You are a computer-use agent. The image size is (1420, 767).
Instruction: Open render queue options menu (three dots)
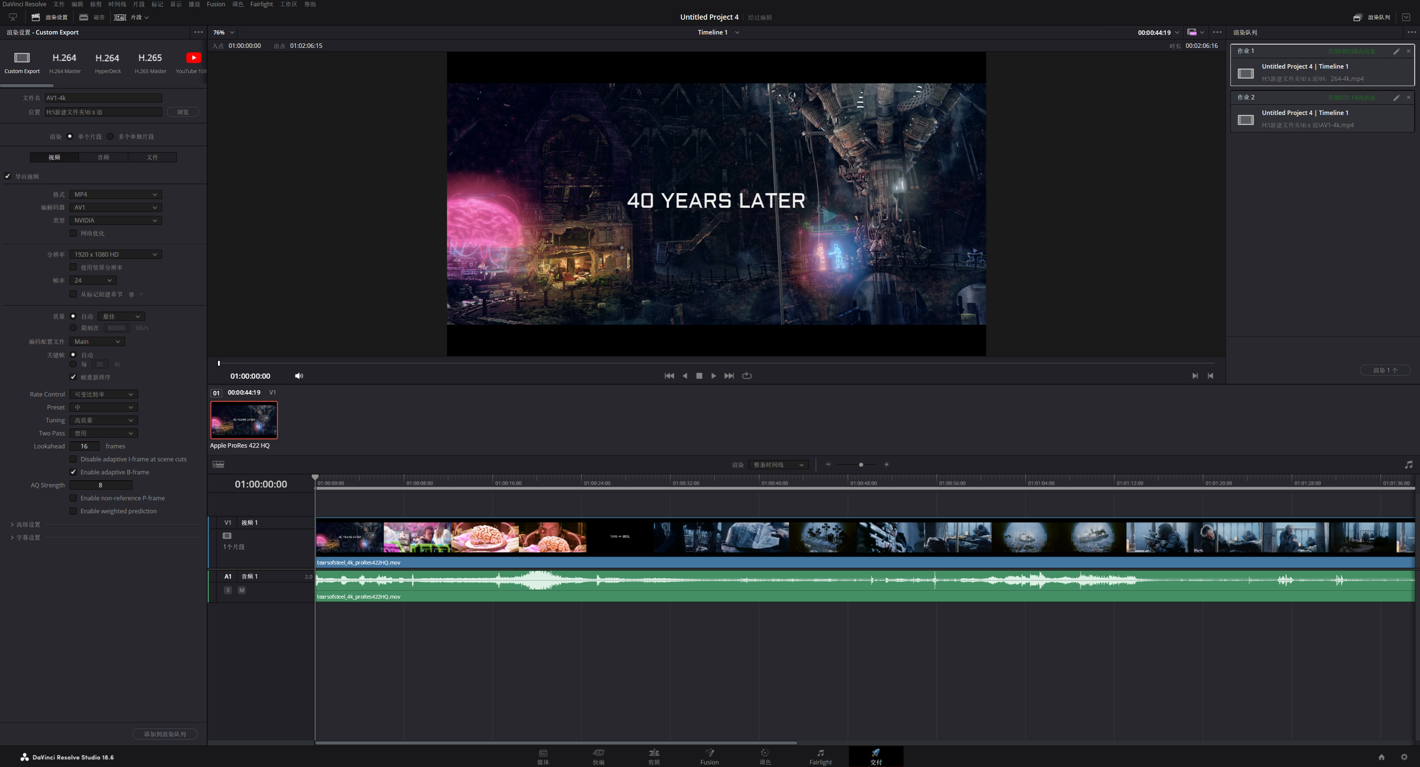tap(1411, 33)
